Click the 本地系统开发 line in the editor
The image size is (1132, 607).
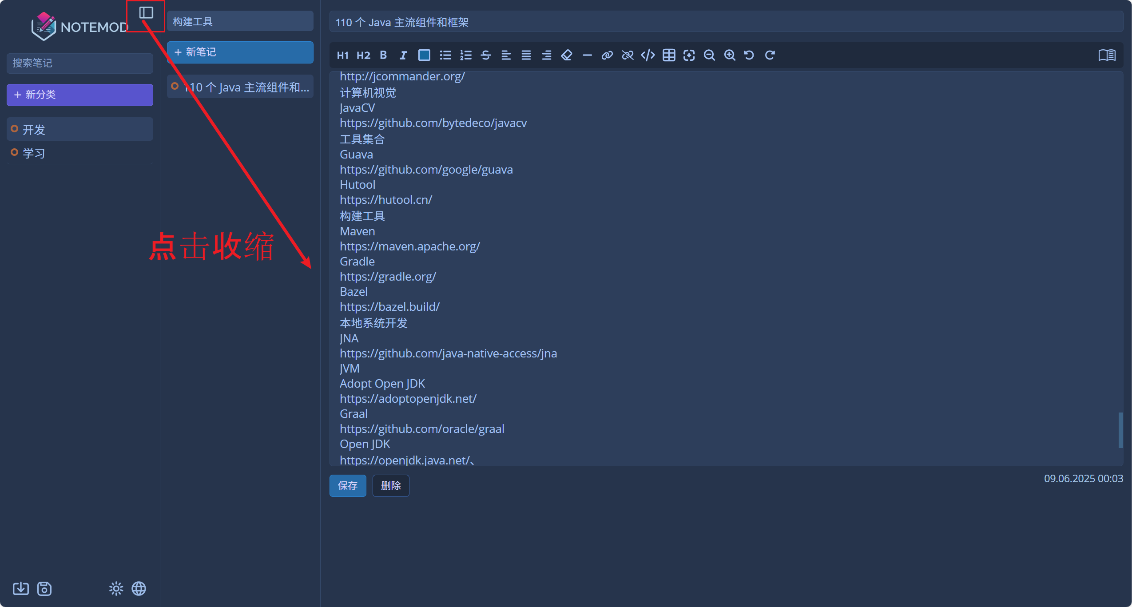373,323
